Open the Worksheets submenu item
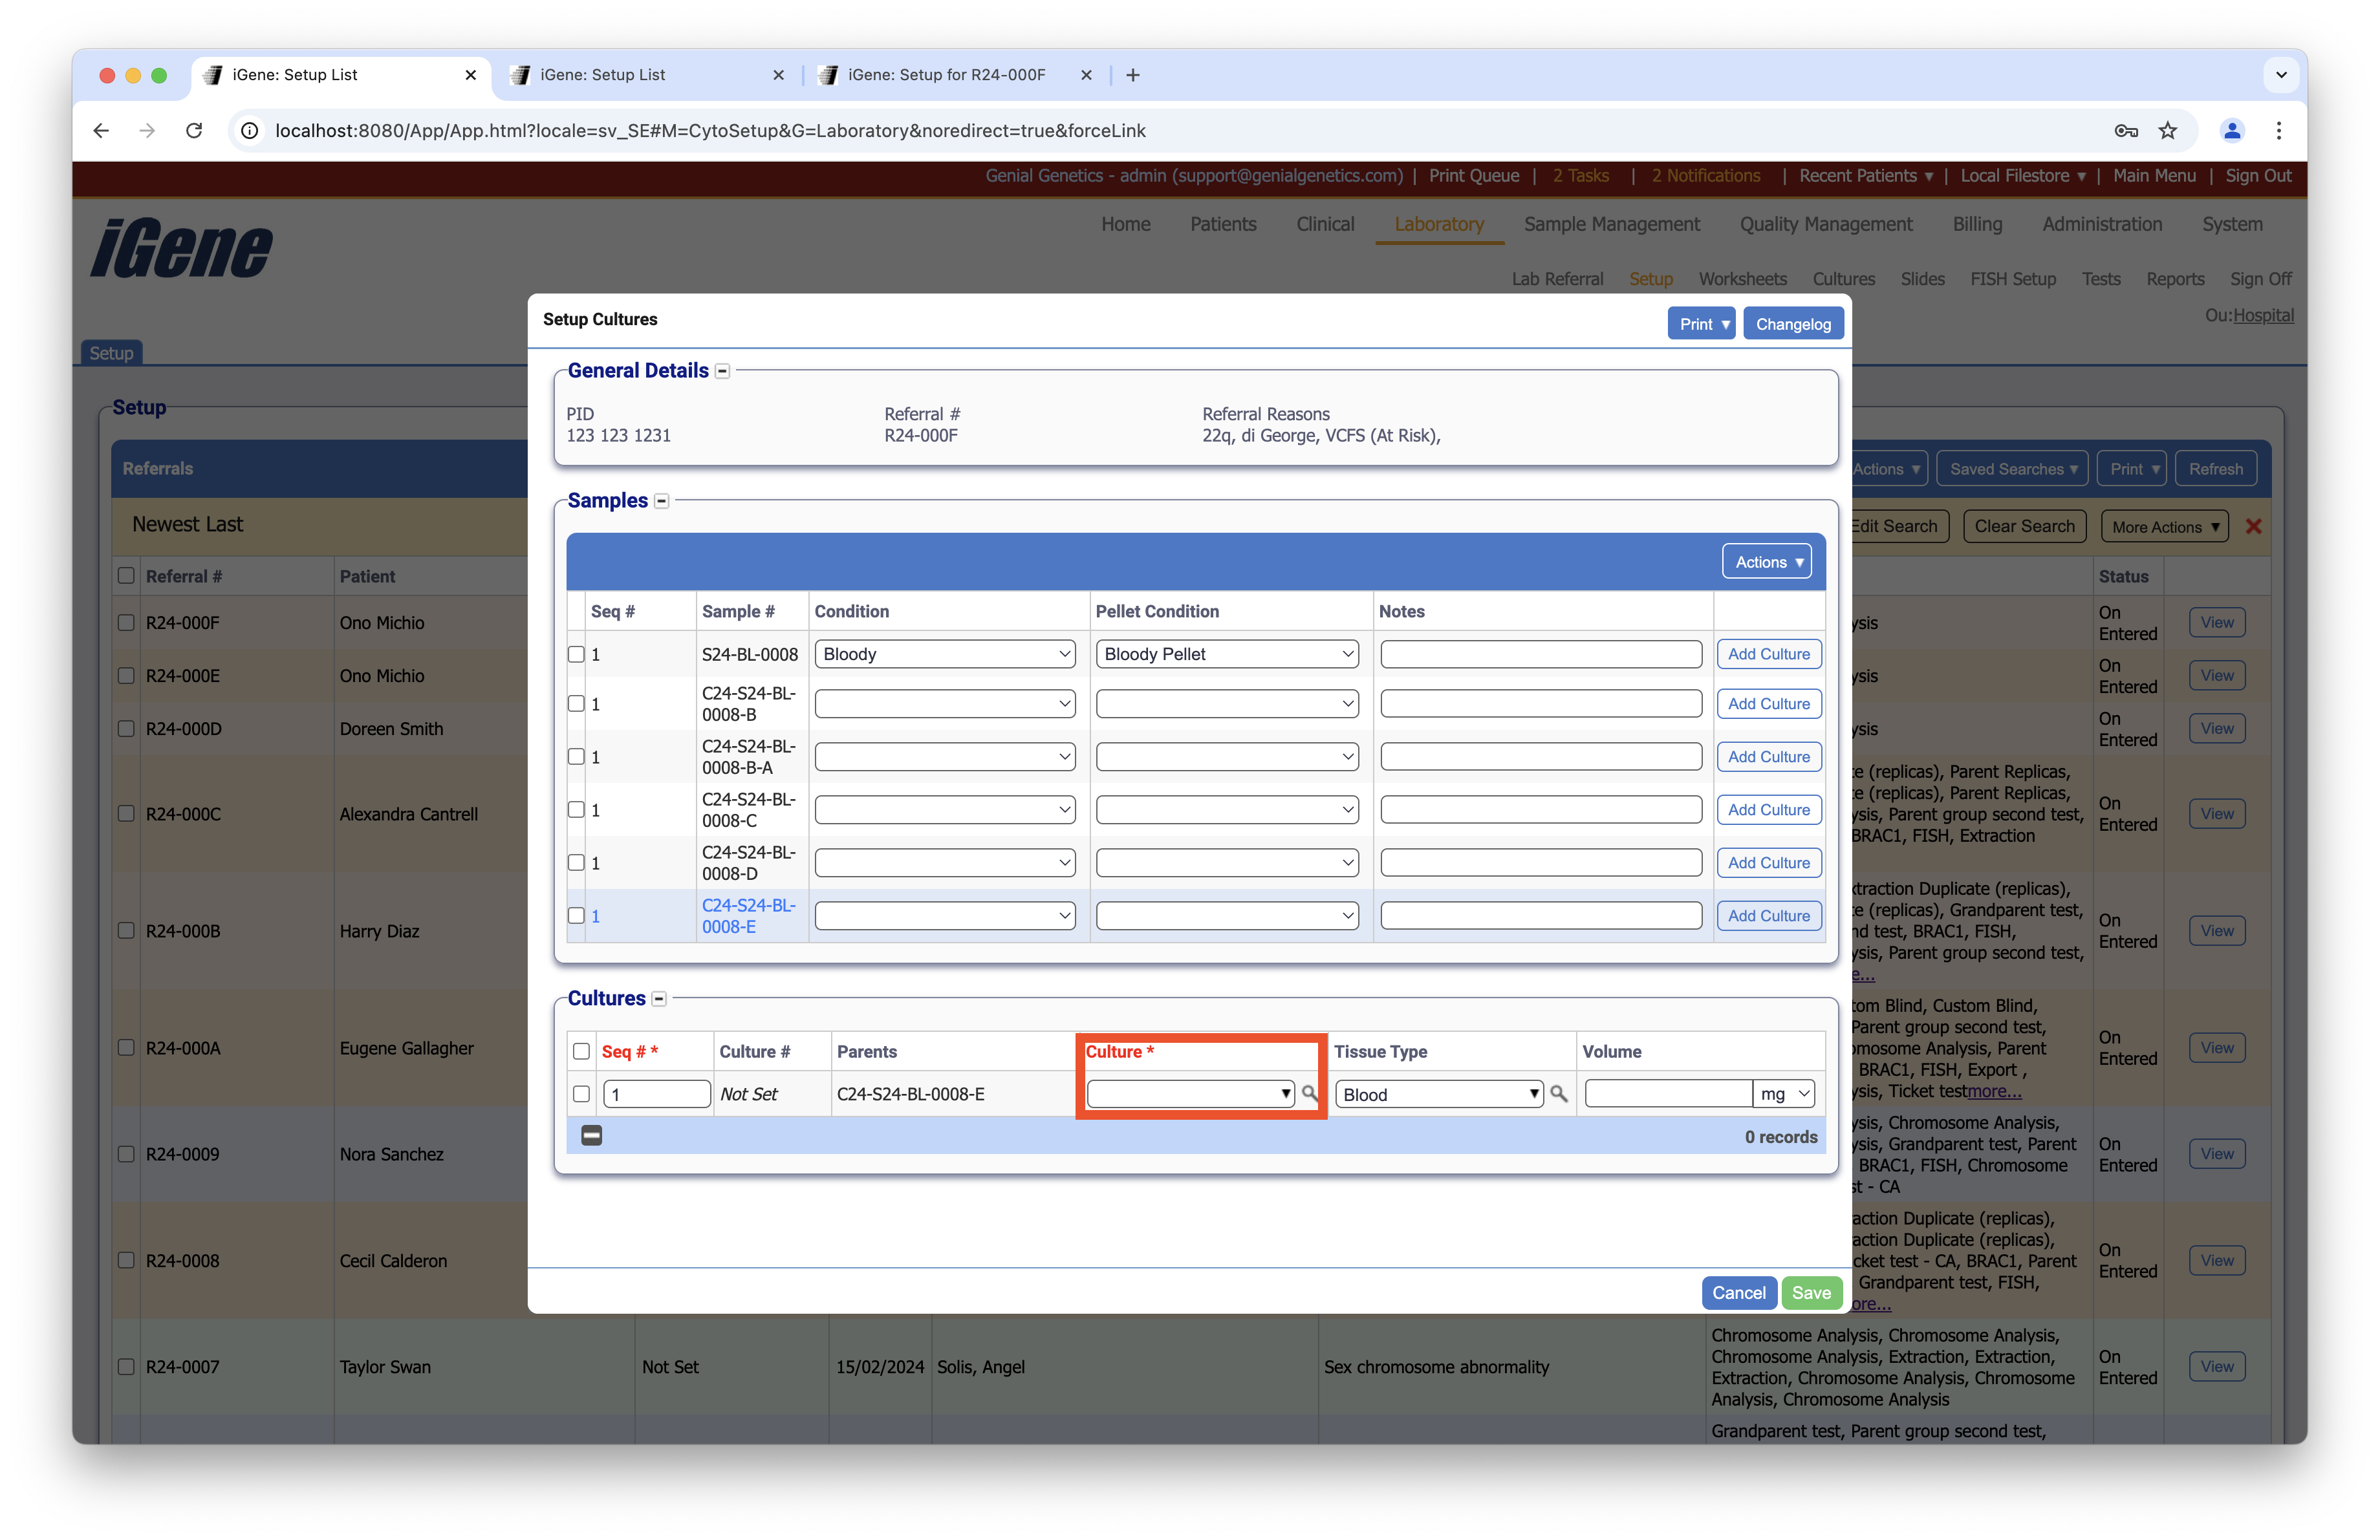The height and width of the screenshot is (1540, 2380). pos(1742,279)
